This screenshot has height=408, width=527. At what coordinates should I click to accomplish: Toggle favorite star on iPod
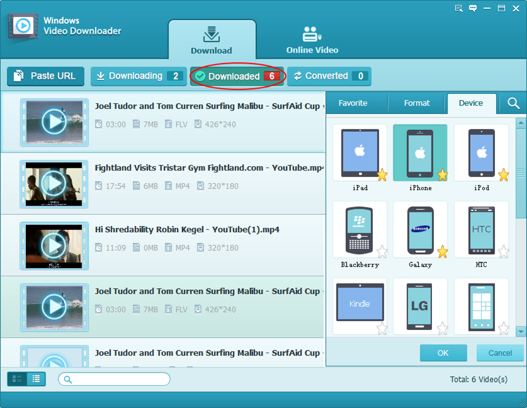tap(503, 175)
